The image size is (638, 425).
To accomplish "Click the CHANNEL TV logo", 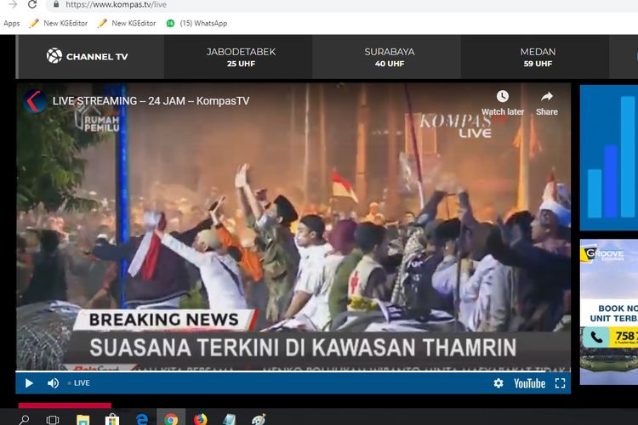I will (x=87, y=57).
